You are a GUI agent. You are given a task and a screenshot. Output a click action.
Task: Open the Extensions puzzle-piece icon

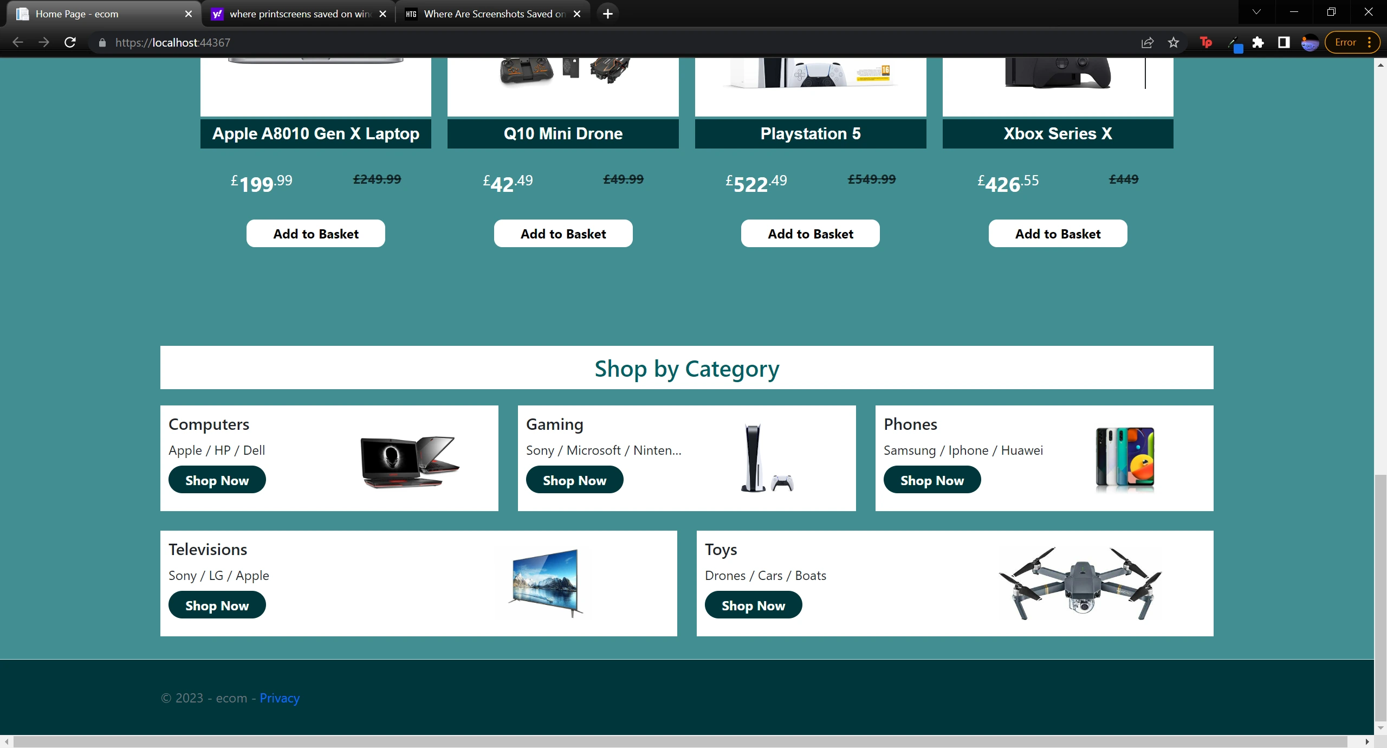click(x=1258, y=42)
